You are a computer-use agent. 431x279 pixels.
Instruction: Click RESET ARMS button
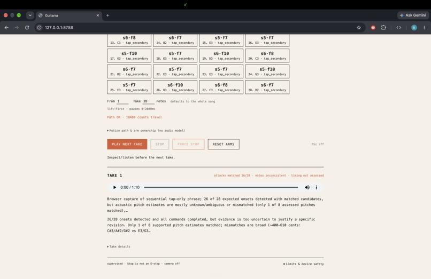[x=224, y=144]
